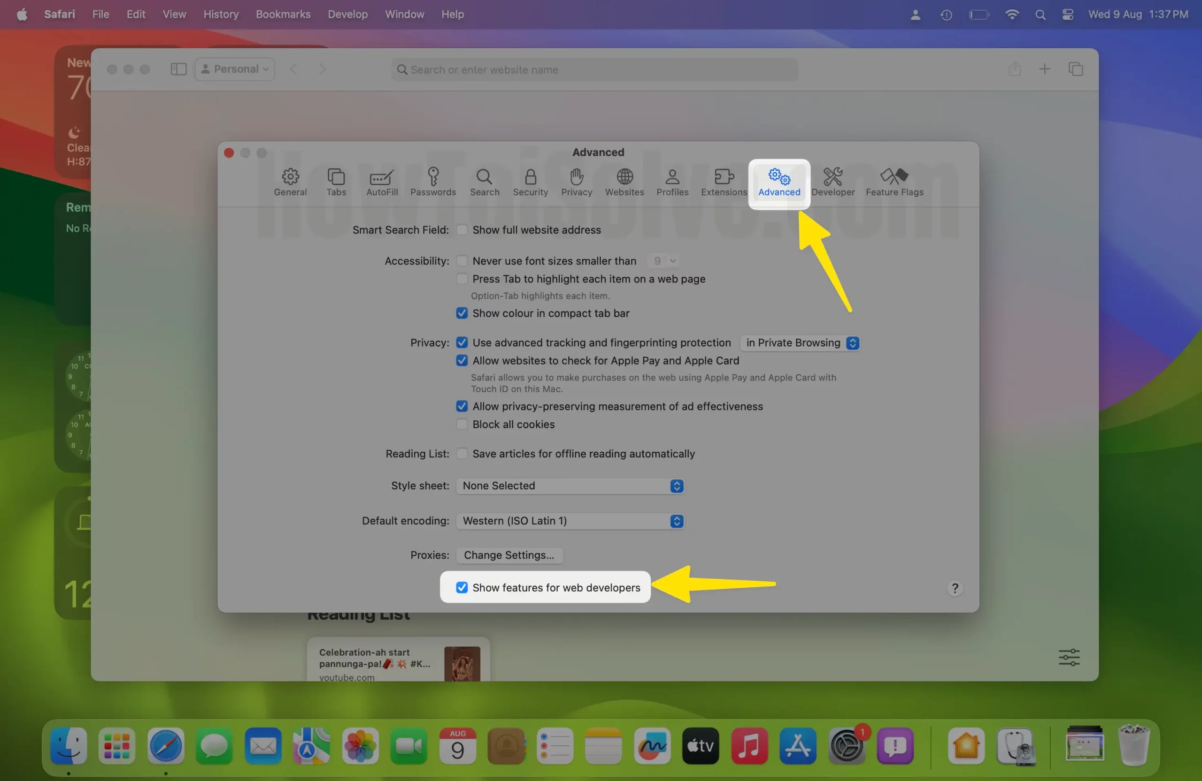Image resolution: width=1202 pixels, height=781 pixels.
Task: Click the reading list video thumbnail
Action: (x=462, y=664)
